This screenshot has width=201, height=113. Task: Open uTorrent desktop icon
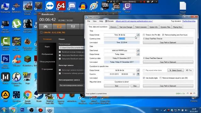click(17, 25)
